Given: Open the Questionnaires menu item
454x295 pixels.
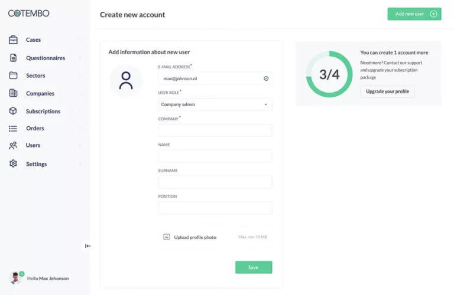Looking at the screenshot, I should pyautogui.click(x=46, y=58).
